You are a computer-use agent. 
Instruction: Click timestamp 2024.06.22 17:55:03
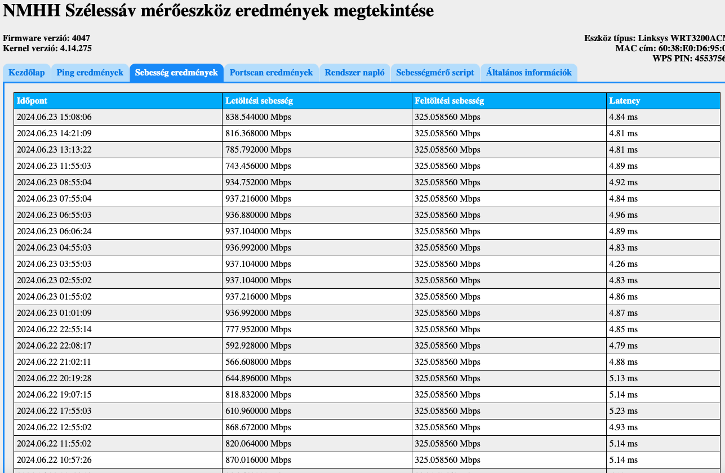(x=54, y=411)
